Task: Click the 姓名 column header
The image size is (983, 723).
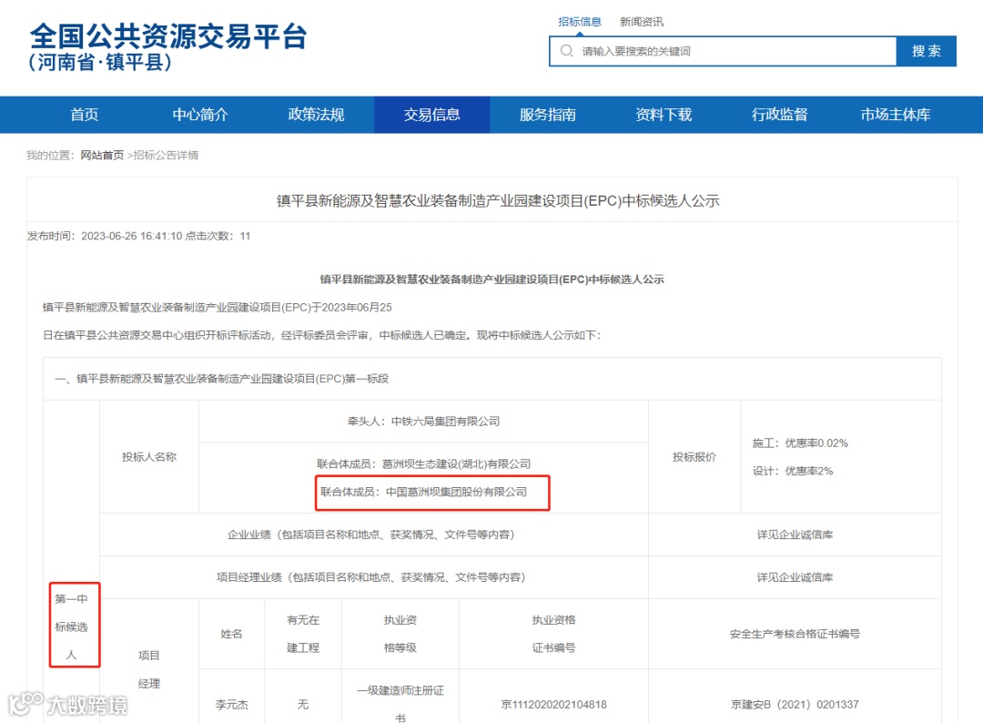Action: 231,634
